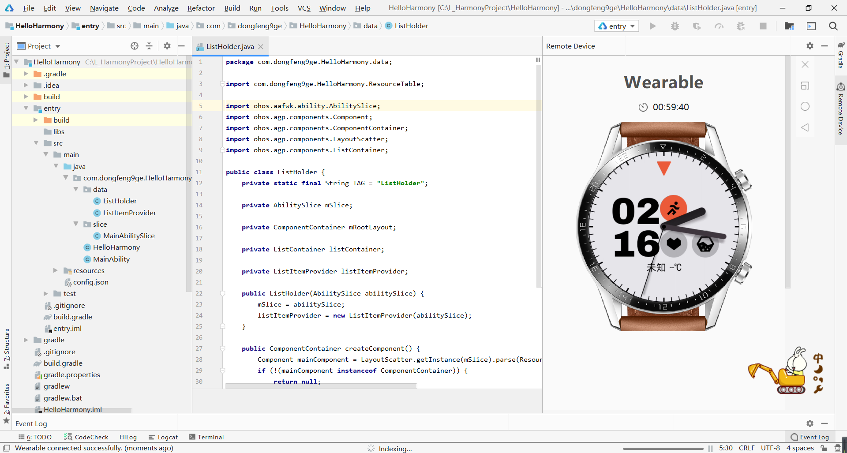The height and width of the screenshot is (453, 847).
Task: Open the HiLog tool window
Action: point(127,437)
